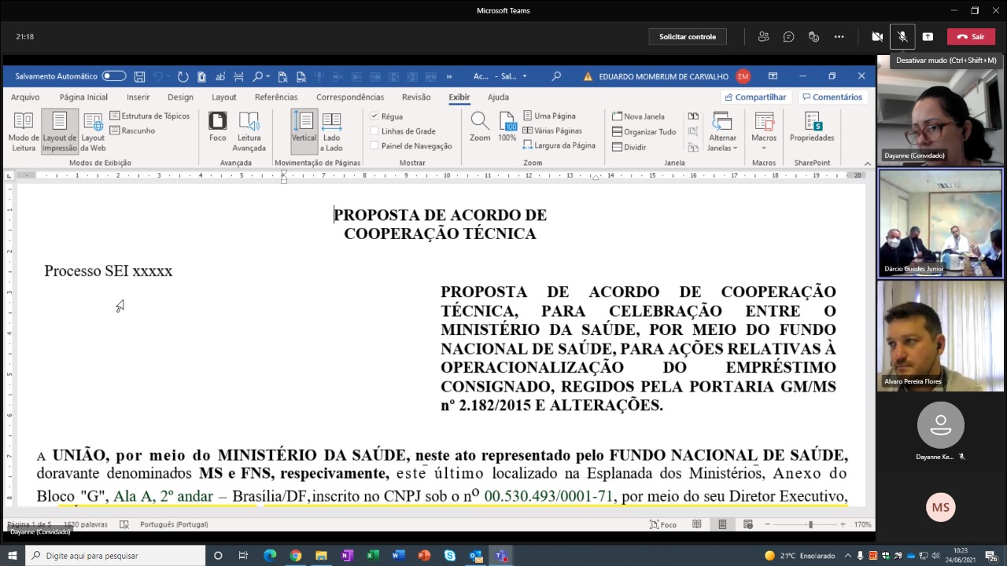Open the Arquivo tab
Viewport: 1007px width, 566px height.
(x=25, y=97)
